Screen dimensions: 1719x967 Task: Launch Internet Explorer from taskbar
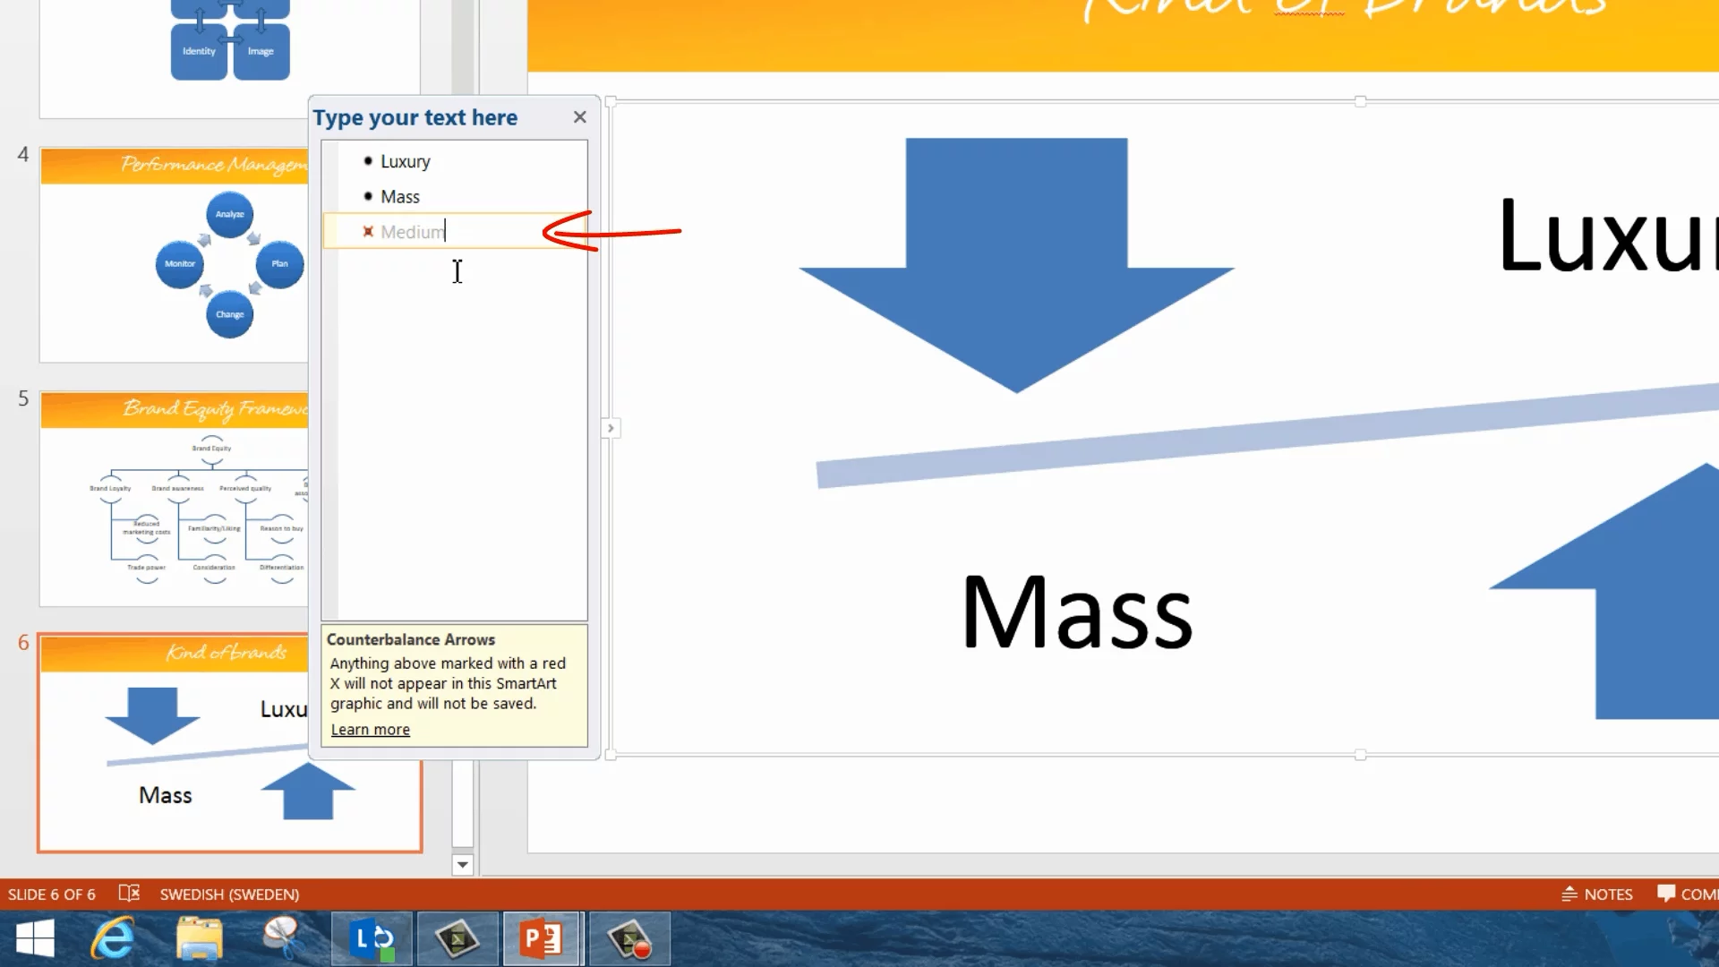click(x=114, y=939)
